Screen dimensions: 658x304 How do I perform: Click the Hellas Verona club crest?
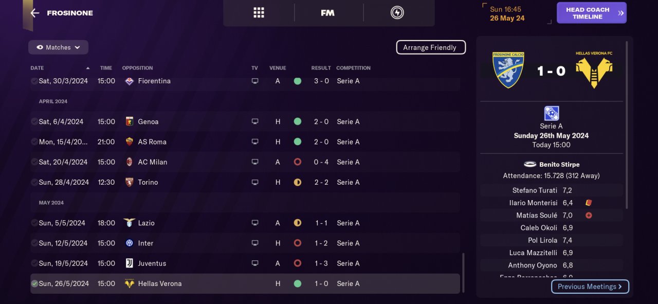tap(594, 70)
